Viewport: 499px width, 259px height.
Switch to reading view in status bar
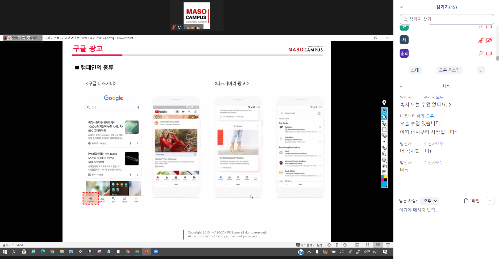[378, 245]
